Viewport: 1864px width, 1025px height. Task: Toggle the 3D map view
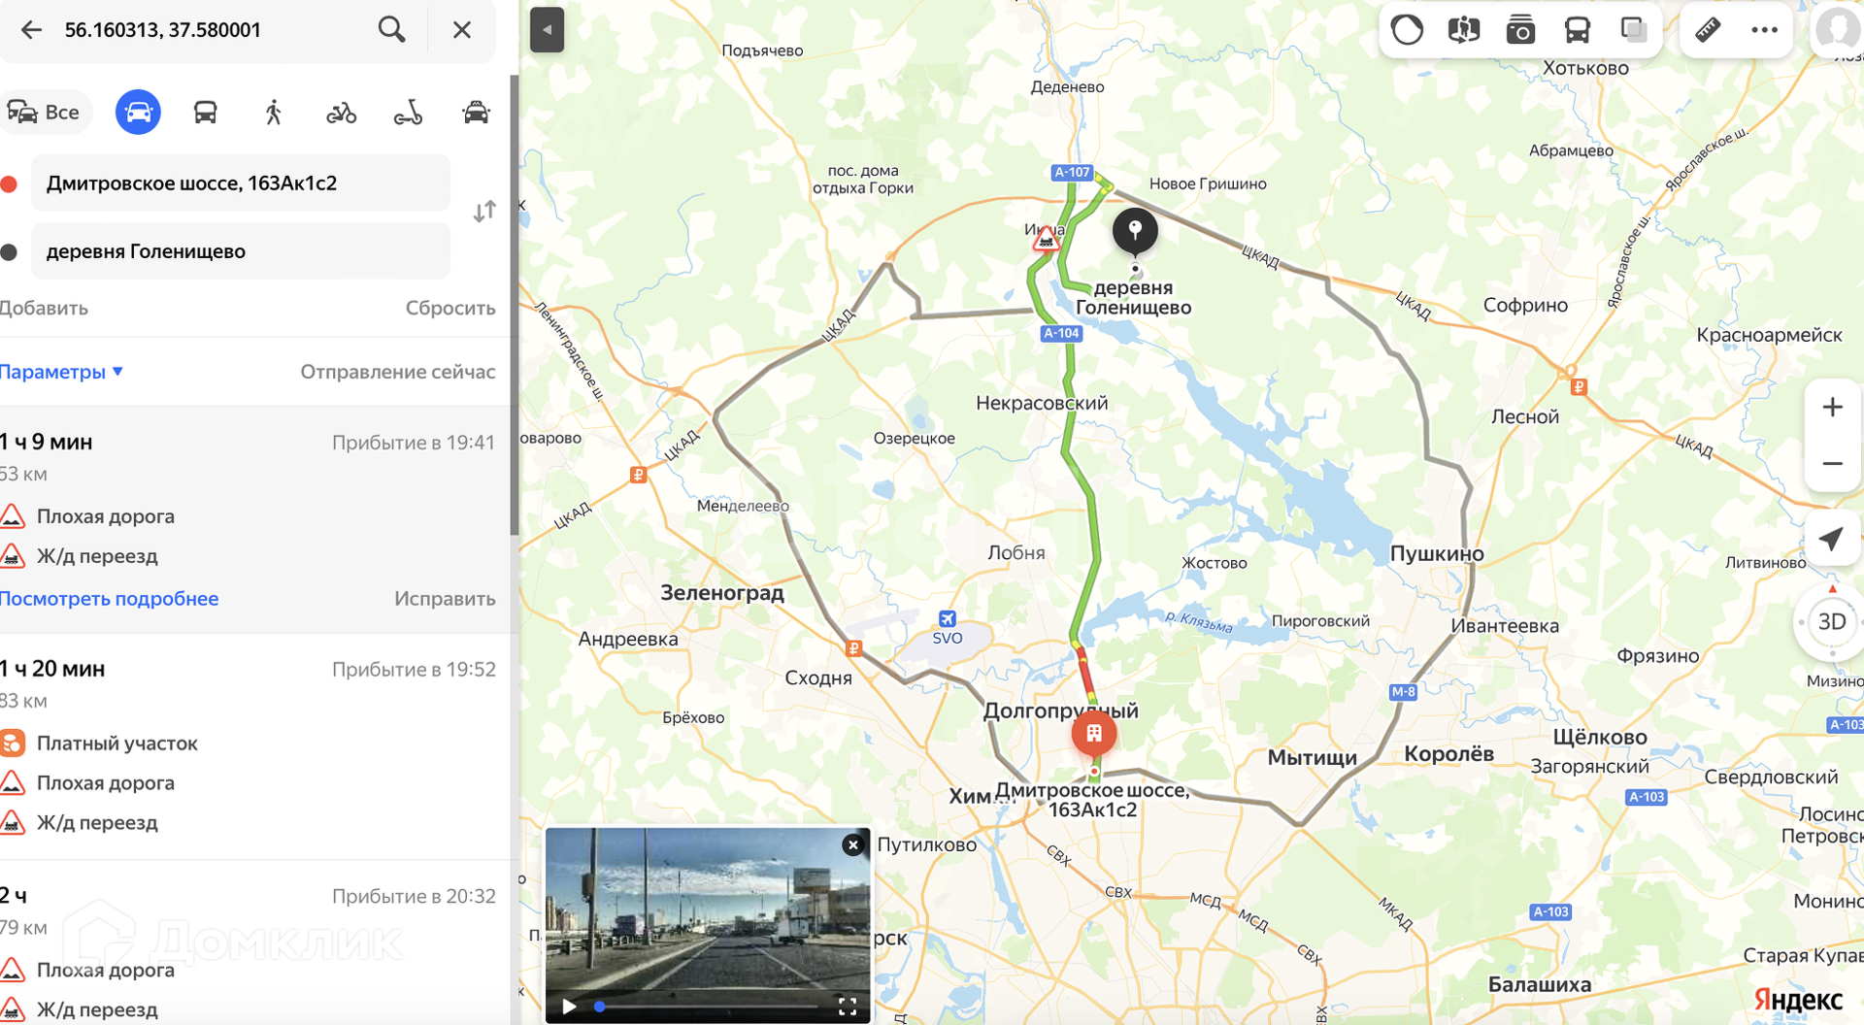pos(1831,622)
